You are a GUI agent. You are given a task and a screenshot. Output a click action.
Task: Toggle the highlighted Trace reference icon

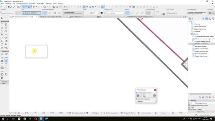(102, 7)
